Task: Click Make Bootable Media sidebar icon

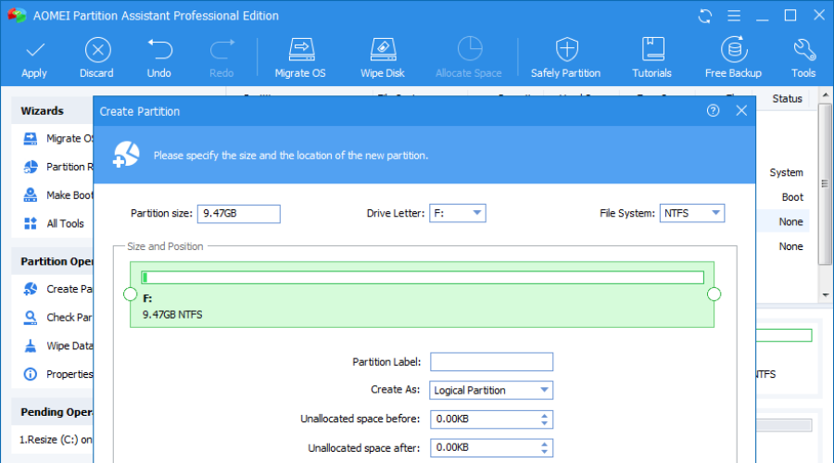Action: tap(31, 195)
